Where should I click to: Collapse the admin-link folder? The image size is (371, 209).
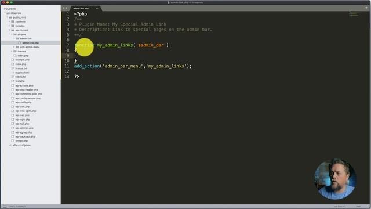point(14,39)
